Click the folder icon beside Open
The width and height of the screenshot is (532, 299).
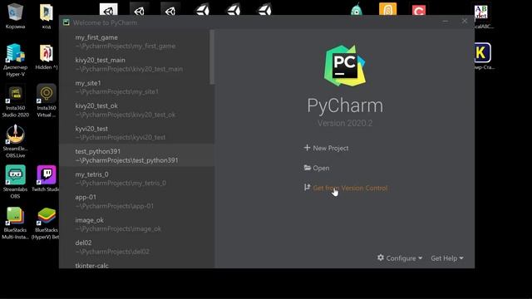coord(308,168)
